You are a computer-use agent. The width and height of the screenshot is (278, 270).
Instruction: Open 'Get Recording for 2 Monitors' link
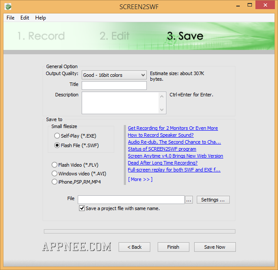[173, 128]
